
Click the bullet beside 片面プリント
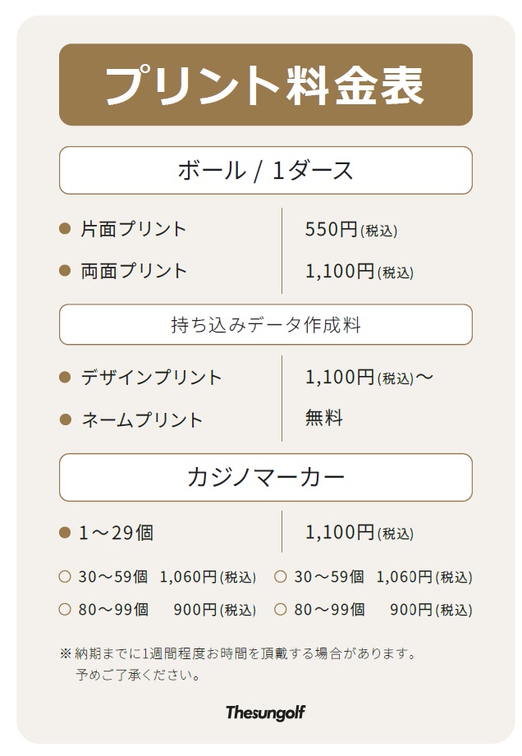pos(66,229)
